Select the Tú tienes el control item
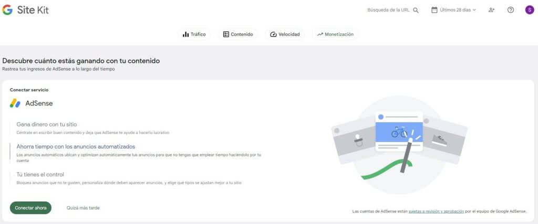 point(40,174)
